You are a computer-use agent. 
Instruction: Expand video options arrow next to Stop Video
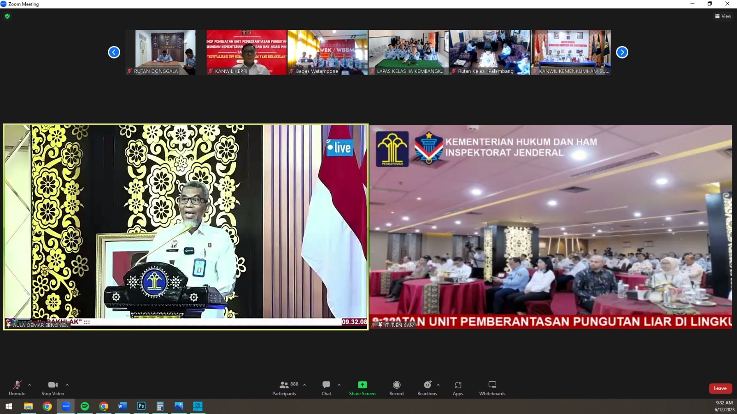pos(67,385)
